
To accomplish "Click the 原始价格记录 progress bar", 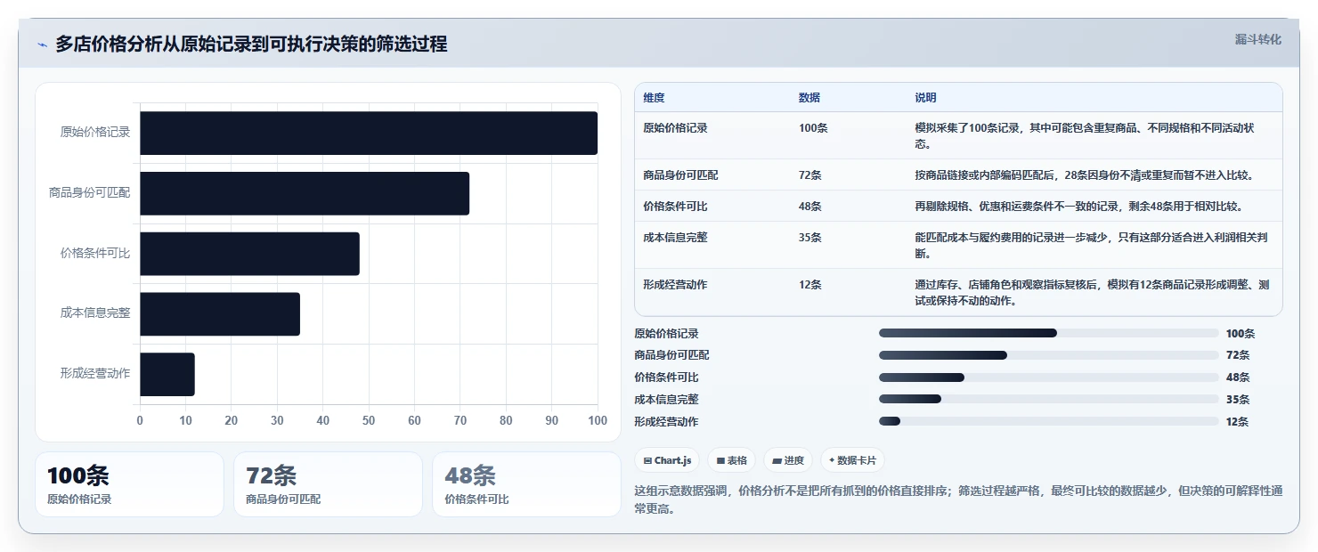I will tap(1049, 333).
